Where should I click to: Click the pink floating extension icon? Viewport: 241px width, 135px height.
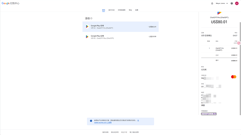(x=239, y=43)
